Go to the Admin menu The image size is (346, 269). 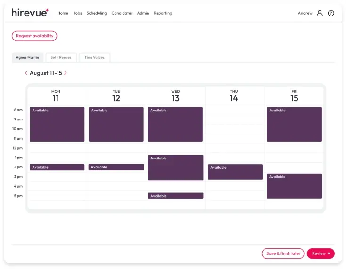click(143, 13)
